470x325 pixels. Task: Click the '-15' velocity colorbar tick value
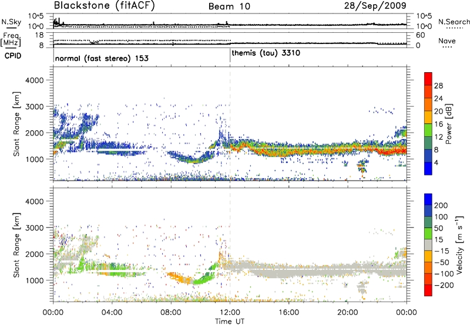click(x=442, y=251)
